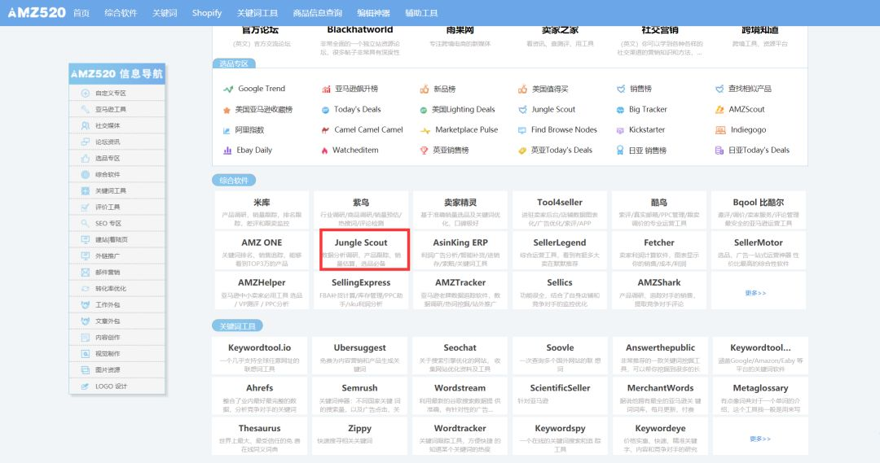Expand 更多>> in the 综合软件 section
880x463 pixels.
point(755,293)
